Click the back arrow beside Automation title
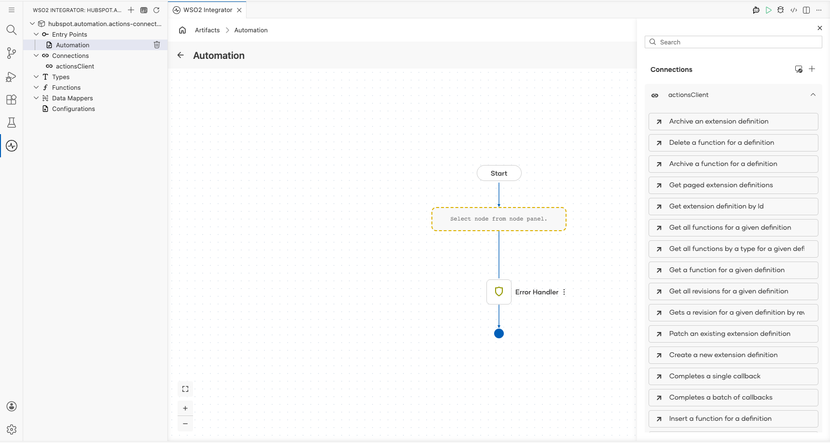 180,55
